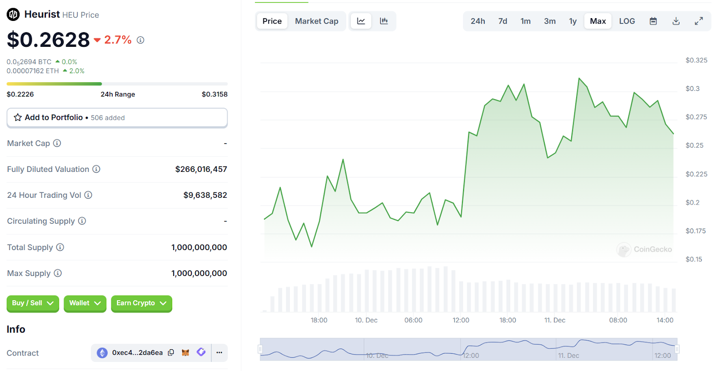The image size is (727, 371).
Task: Click the 11. Dec axis label
Action: click(x=555, y=320)
